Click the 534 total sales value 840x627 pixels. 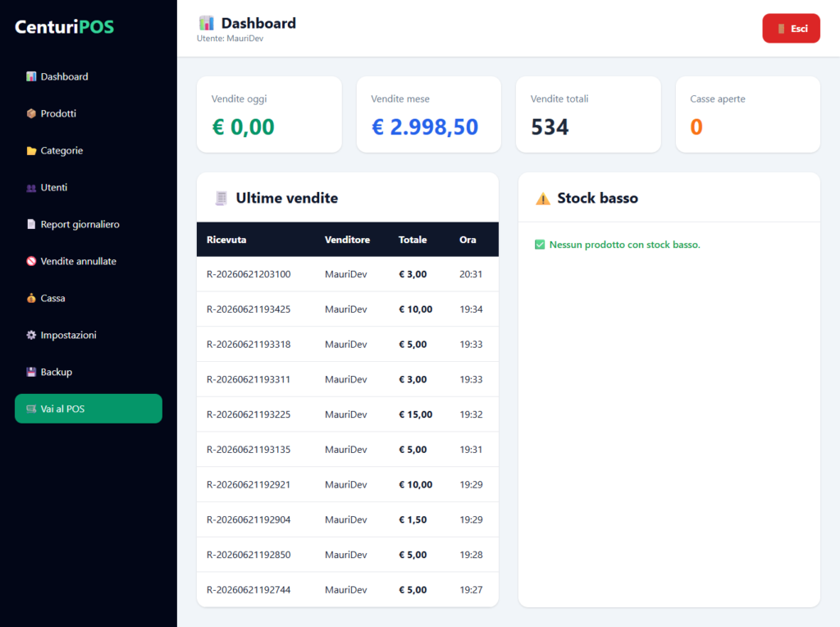pyautogui.click(x=550, y=127)
